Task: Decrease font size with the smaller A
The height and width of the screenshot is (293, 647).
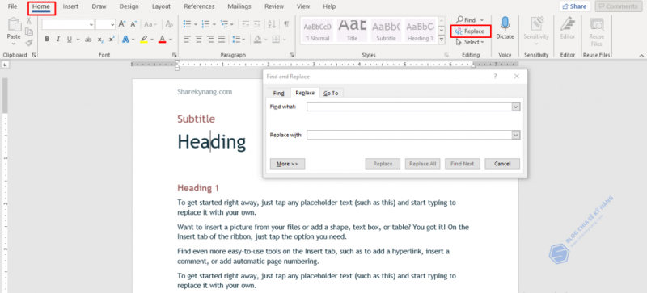Action: tap(133, 24)
